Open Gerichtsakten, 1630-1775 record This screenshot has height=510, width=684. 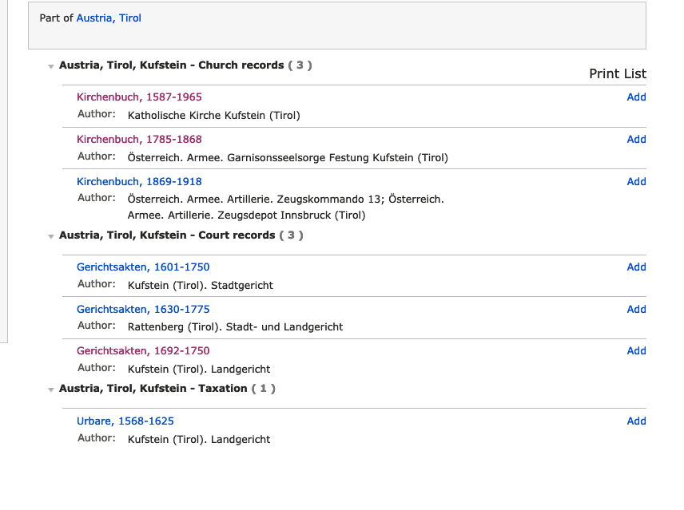pyautogui.click(x=143, y=309)
